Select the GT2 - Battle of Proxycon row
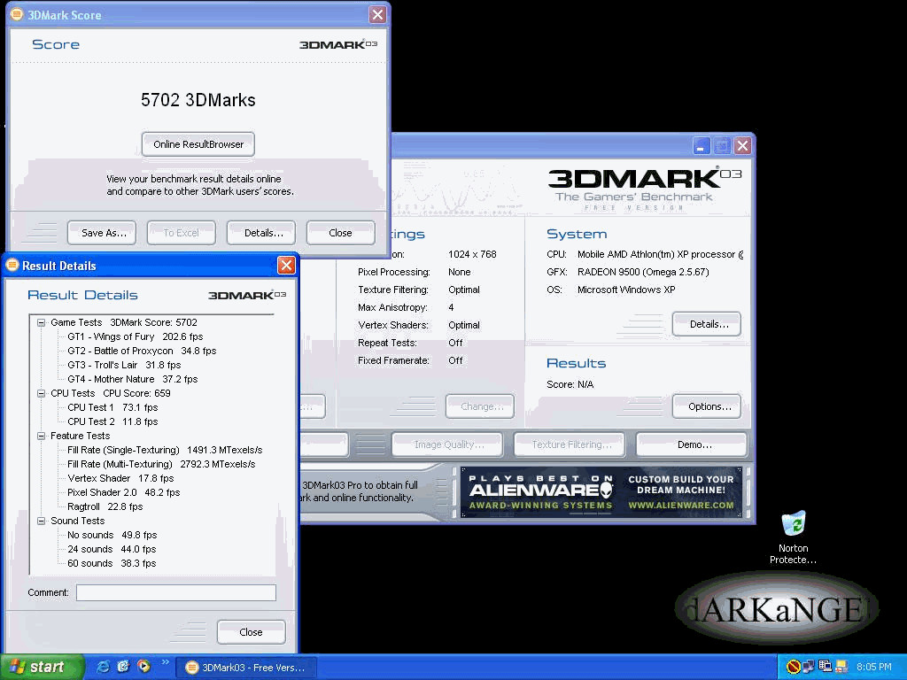907x680 pixels. click(x=142, y=351)
